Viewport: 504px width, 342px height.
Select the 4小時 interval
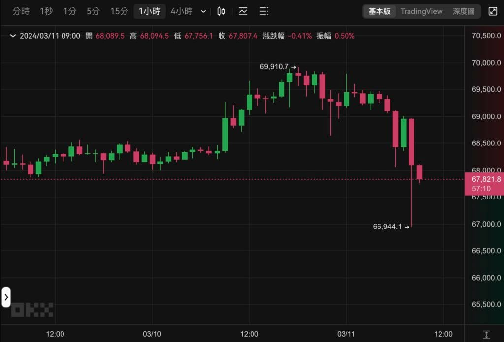[182, 11]
